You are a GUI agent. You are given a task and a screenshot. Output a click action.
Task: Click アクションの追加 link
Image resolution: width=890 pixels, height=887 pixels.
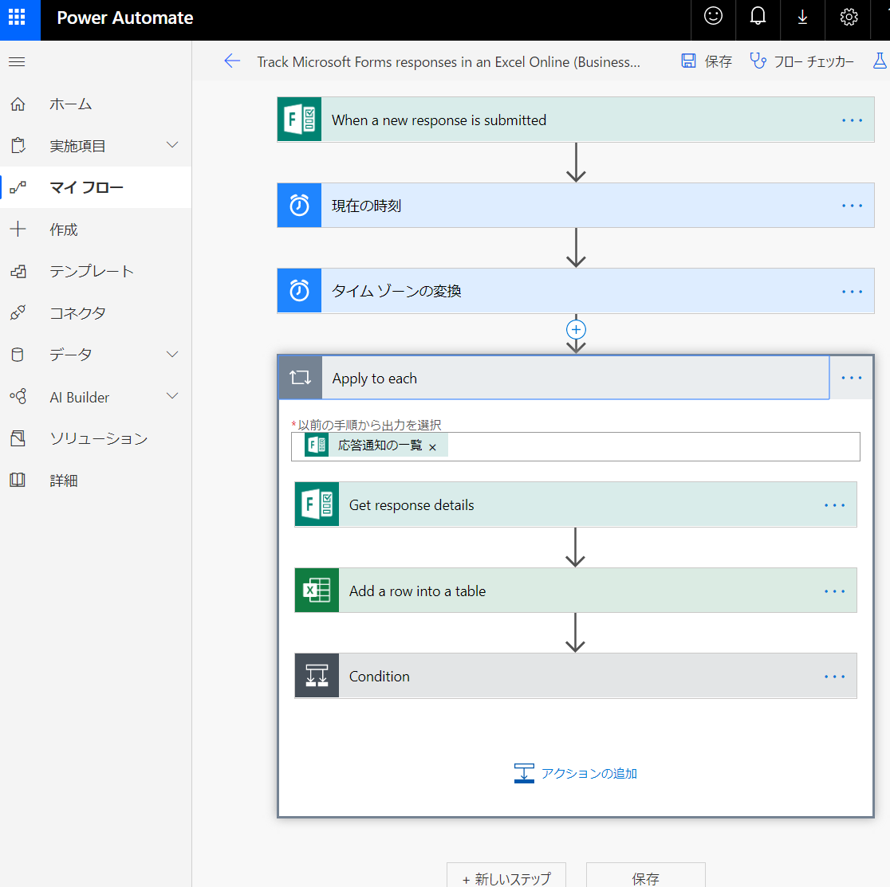coord(576,773)
